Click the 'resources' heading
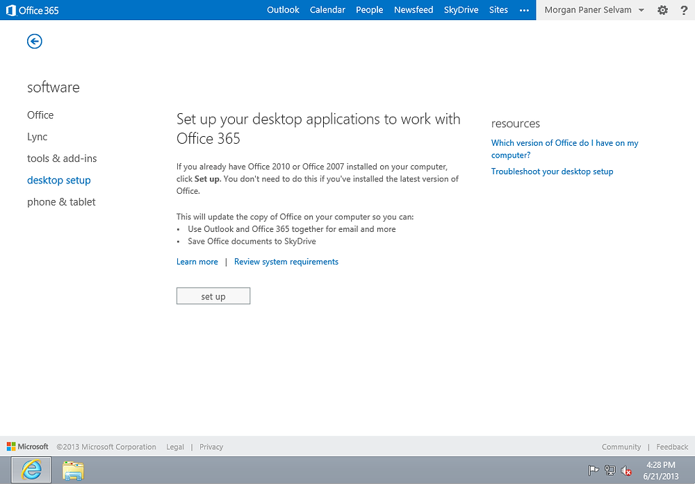Image resolution: width=695 pixels, height=484 pixels. pyautogui.click(x=516, y=124)
